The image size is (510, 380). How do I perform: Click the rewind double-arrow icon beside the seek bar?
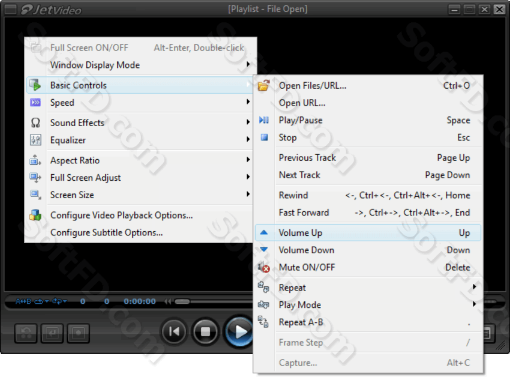point(168,301)
